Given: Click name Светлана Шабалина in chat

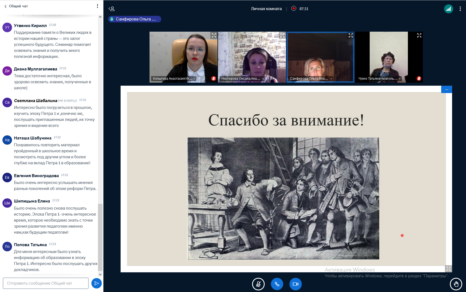Looking at the screenshot, I should 35,101.
